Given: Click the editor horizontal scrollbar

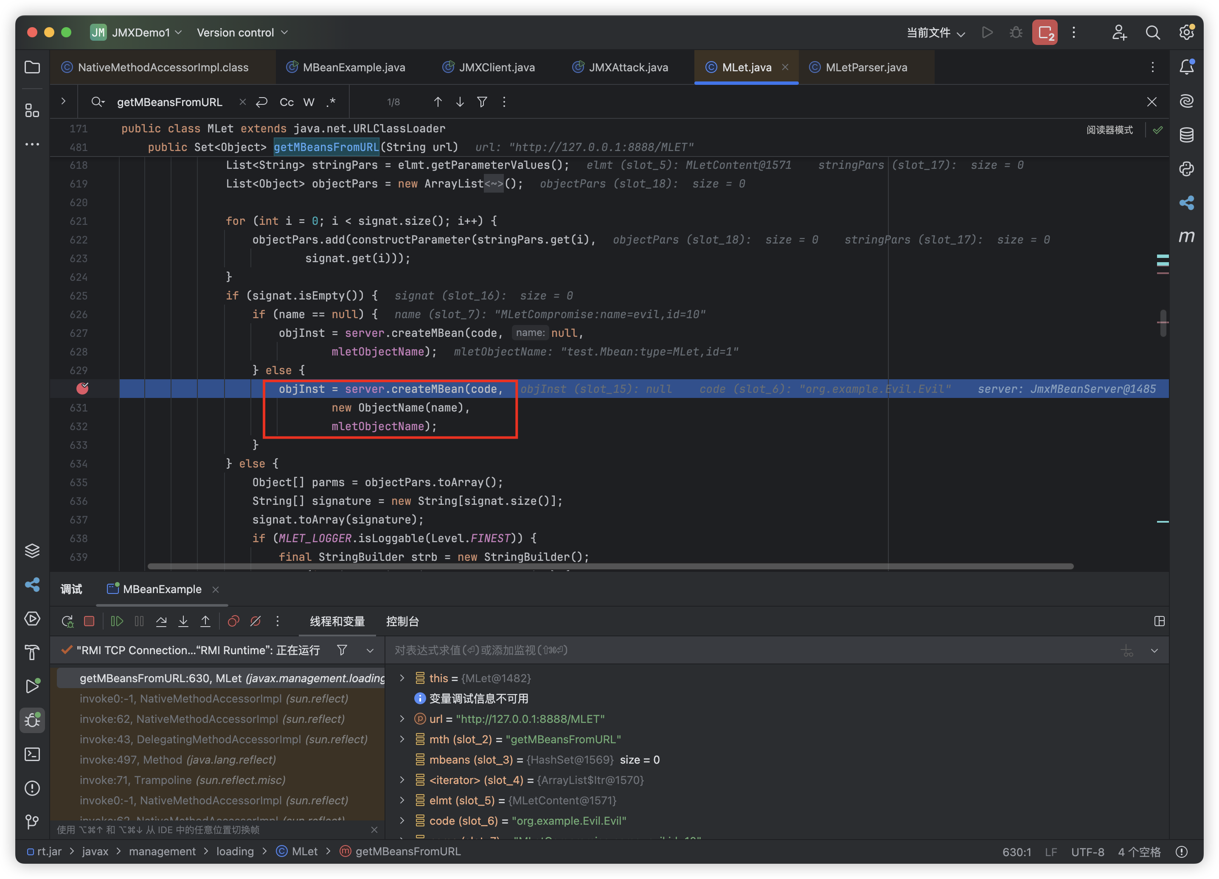Looking at the screenshot, I should pyautogui.click(x=610, y=566).
